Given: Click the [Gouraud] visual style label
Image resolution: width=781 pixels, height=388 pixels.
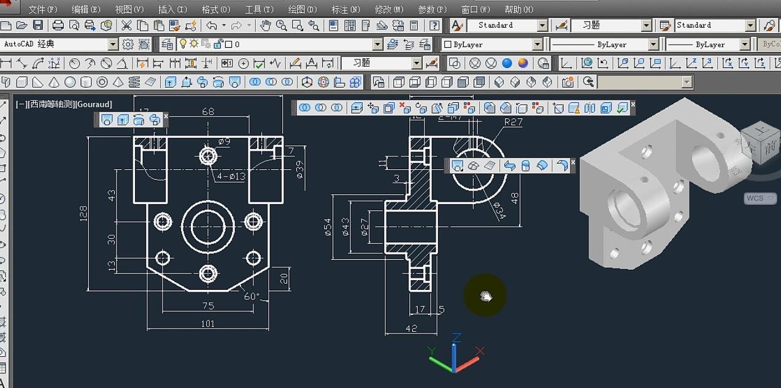Looking at the screenshot, I should (93, 104).
